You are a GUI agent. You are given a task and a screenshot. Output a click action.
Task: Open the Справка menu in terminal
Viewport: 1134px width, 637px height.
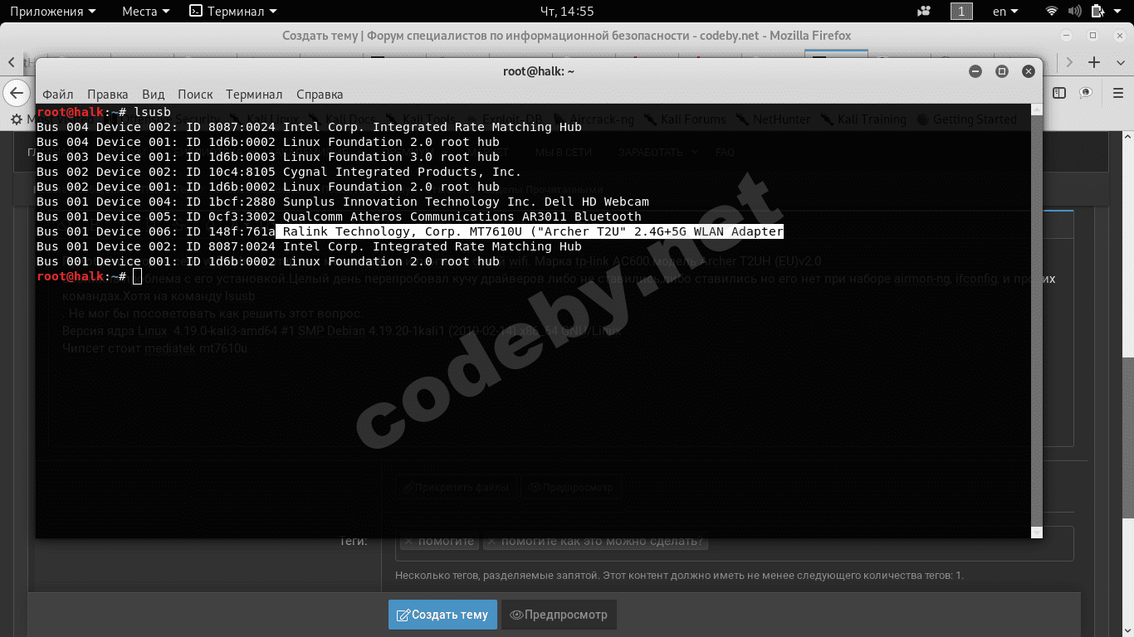click(x=320, y=95)
